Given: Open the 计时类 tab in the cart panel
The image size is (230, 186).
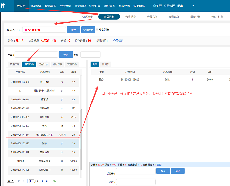Looking at the screenshot, I should tap(106, 64).
